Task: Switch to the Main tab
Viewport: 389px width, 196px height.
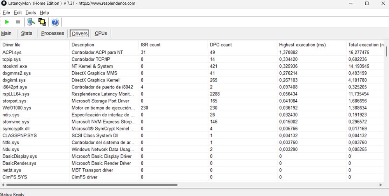Action: pos(6,33)
